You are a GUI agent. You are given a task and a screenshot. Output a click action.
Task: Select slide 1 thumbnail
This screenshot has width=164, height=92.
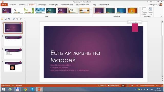13,28
